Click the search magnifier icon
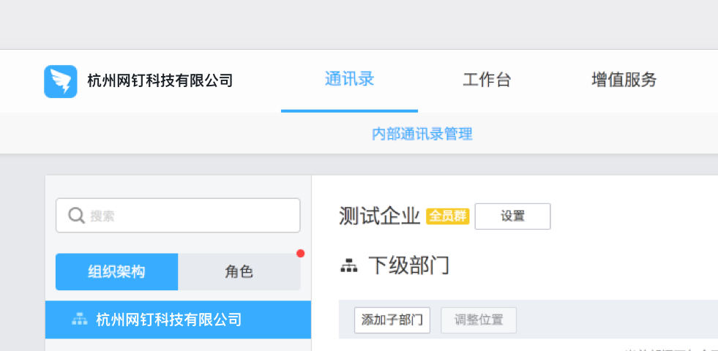Image resolution: width=718 pixels, height=351 pixels. (76, 215)
